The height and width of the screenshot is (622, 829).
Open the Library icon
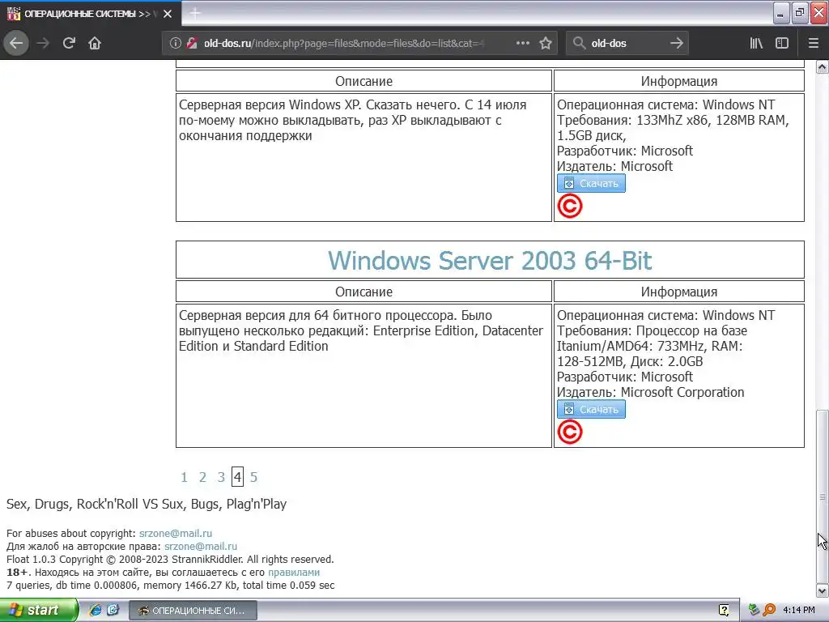[756, 43]
